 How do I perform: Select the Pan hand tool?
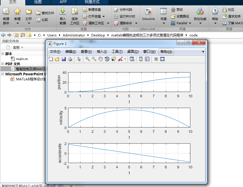[x=101, y=59]
